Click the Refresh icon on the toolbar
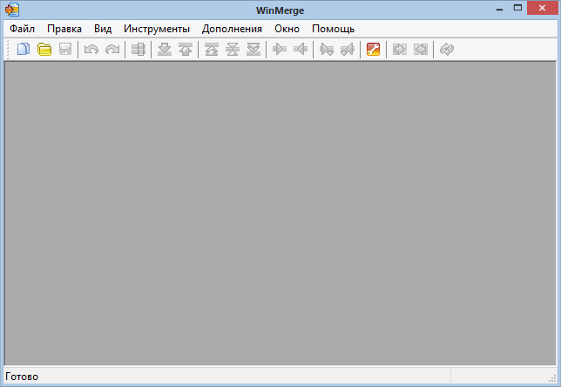 coord(447,49)
